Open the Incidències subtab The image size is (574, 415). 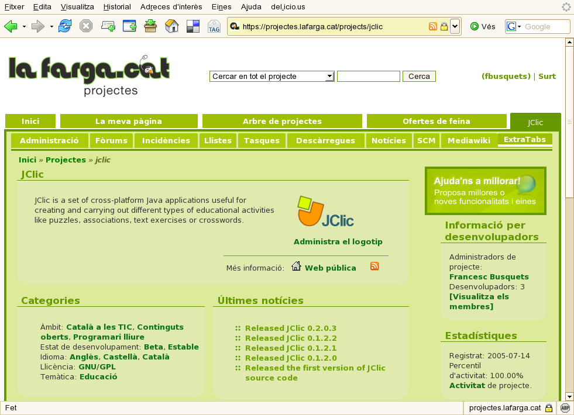[x=166, y=140]
